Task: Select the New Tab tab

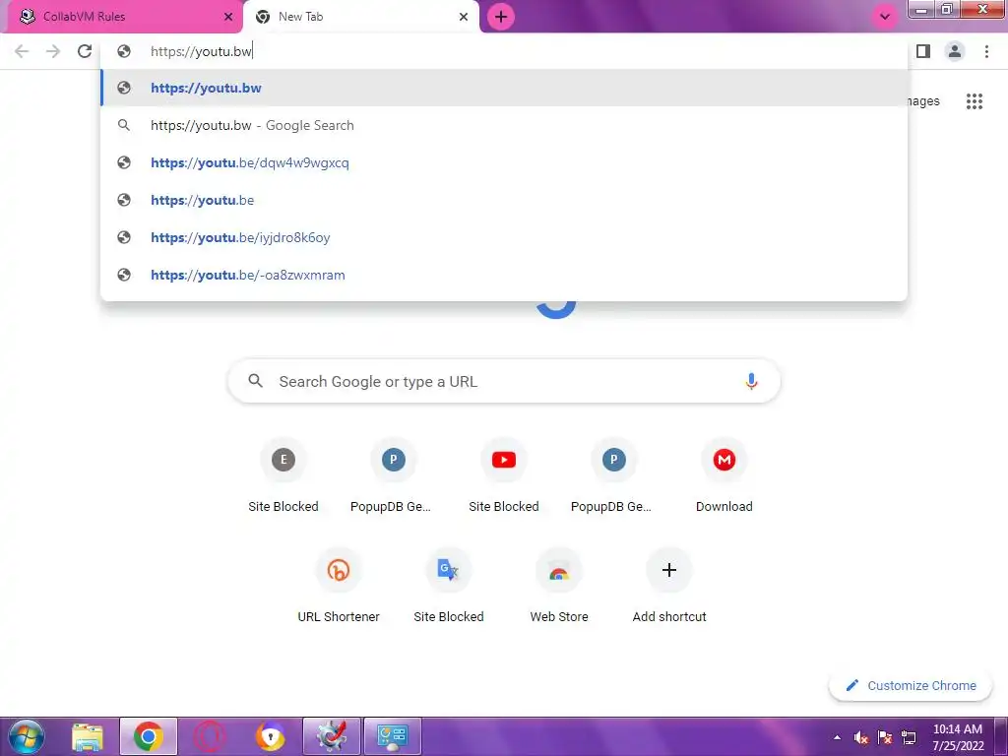Action: 361,17
